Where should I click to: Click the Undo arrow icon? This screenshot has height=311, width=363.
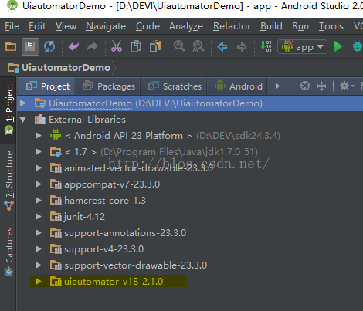[x=73, y=46]
